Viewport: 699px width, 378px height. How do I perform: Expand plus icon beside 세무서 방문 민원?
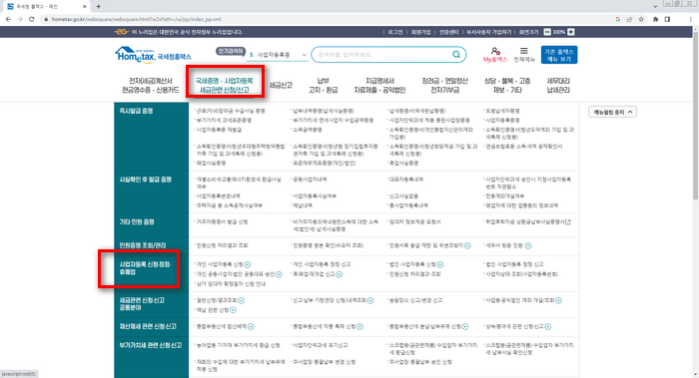click(528, 245)
